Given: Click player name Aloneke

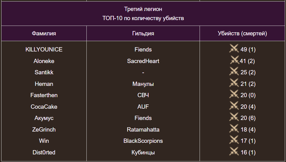Looking at the screenshot, I should [x=44, y=61].
